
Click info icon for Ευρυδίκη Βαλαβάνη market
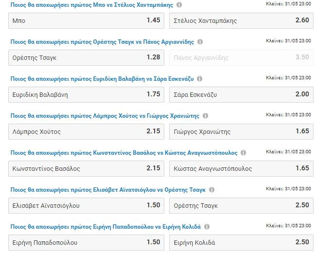pos(200,79)
